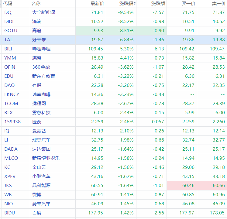
Task: Open the XPEV ticker link
Action: pos(10,176)
